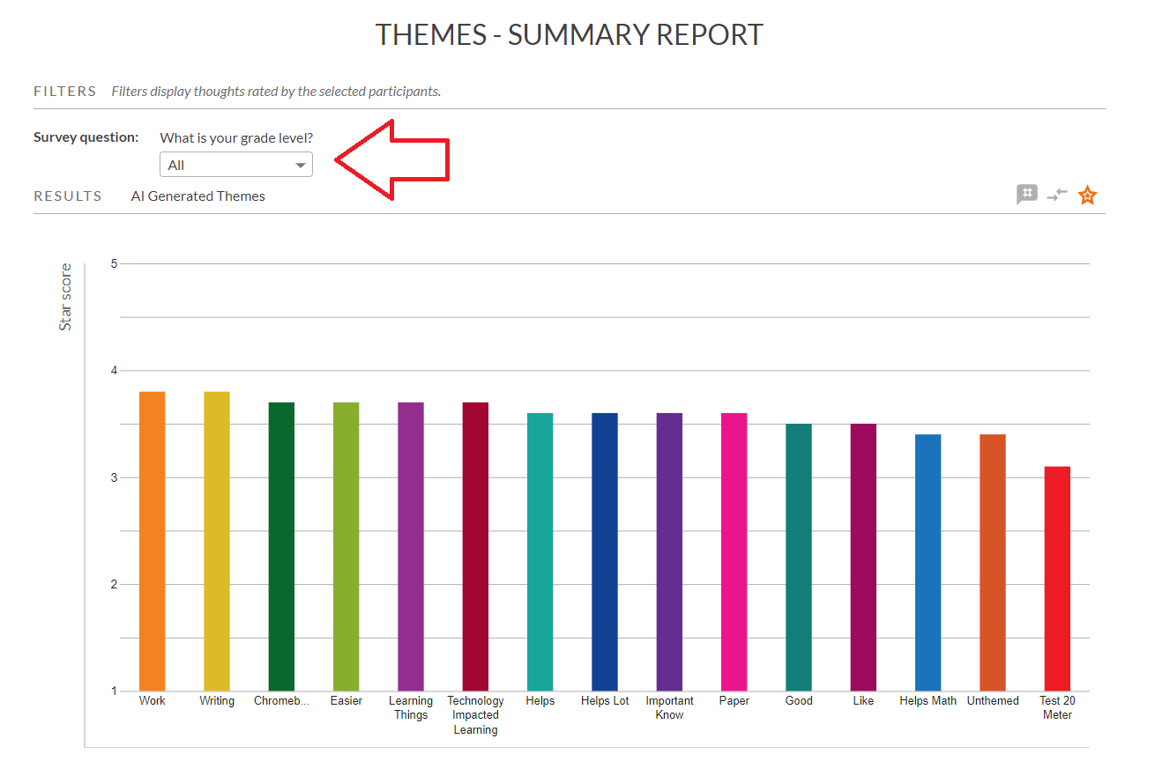Screen dimensions: 1155x776
Task: Click the Chromeb... axis label
Action: [281, 701]
